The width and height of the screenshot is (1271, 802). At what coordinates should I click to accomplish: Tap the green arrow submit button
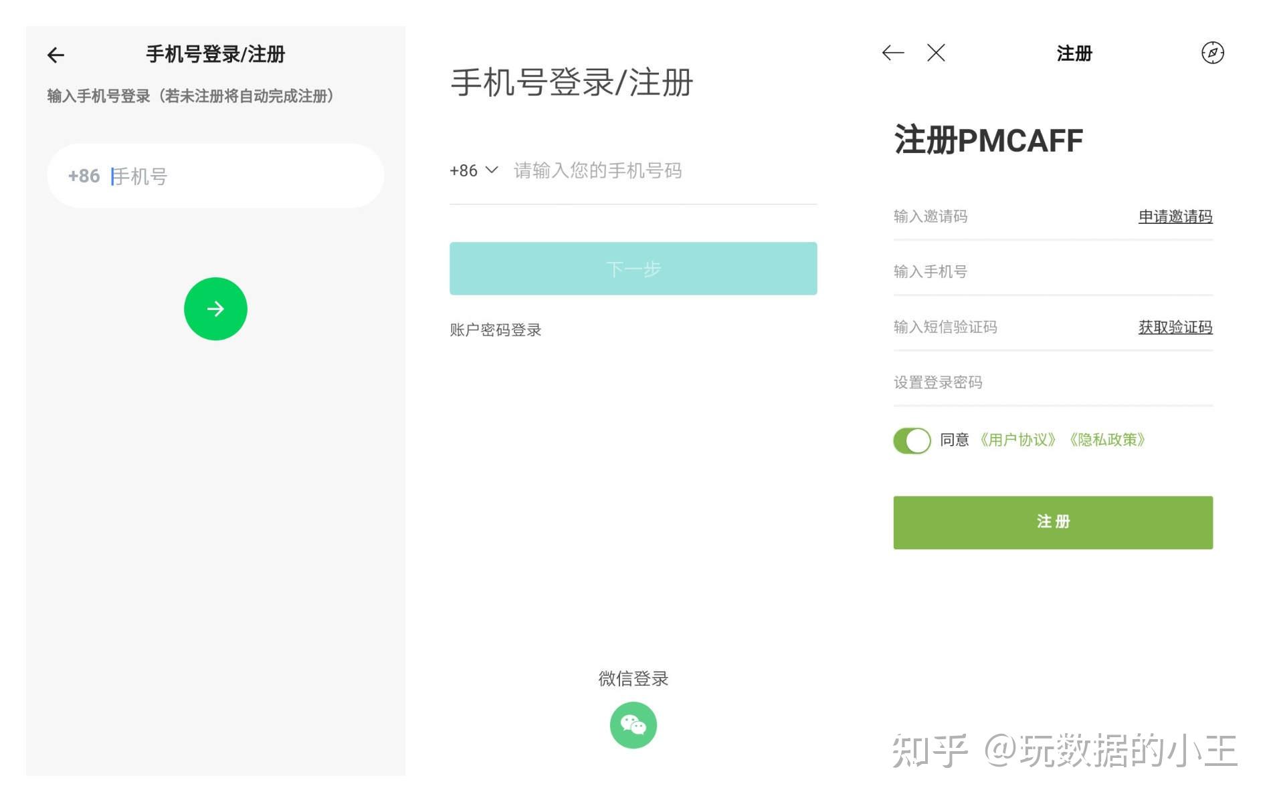point(215,309)
